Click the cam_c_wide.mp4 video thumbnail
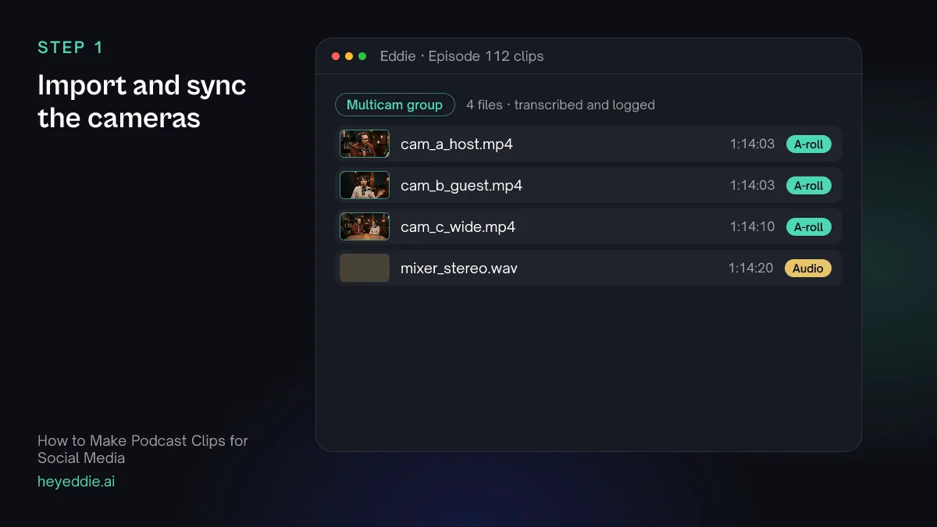Viewport: 937px width, 527px height. [x=365, y=226]
